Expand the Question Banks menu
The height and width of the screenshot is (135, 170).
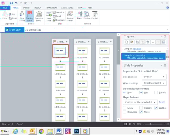(39, 16)
